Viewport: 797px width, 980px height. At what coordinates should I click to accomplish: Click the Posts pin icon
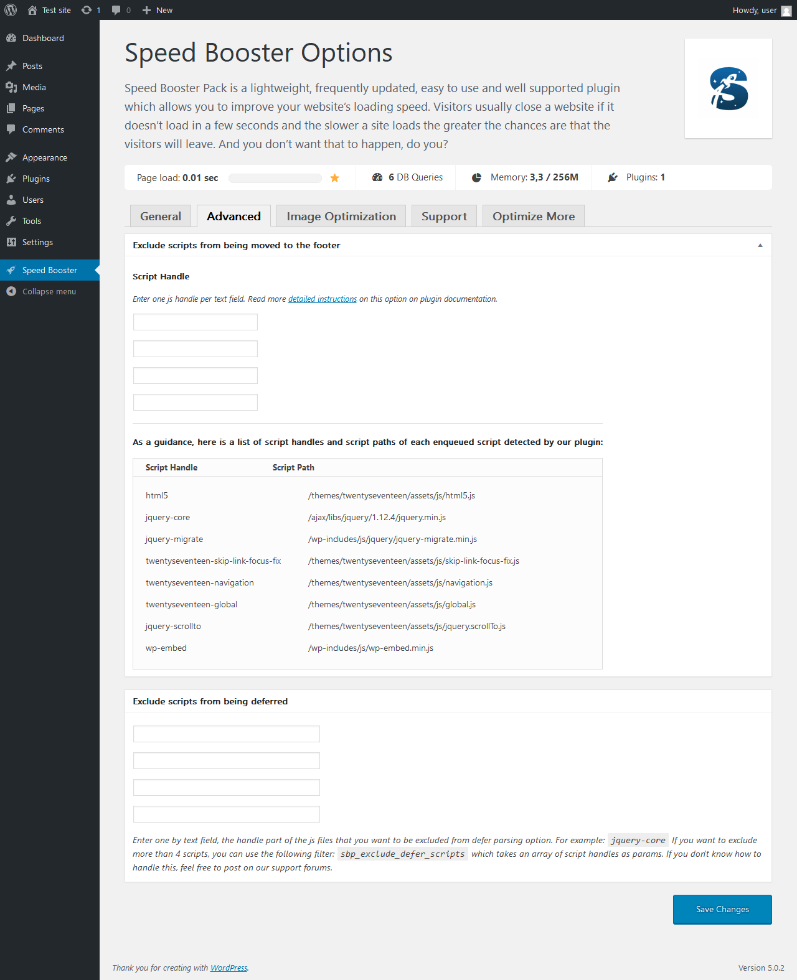point(11,66)
